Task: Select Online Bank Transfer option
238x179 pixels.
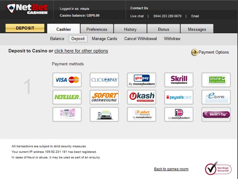Action: pyautogui.click(x=216, y=80)
